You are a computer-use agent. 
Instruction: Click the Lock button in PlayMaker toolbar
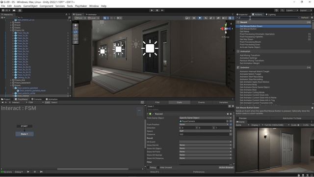click(47, 102)
